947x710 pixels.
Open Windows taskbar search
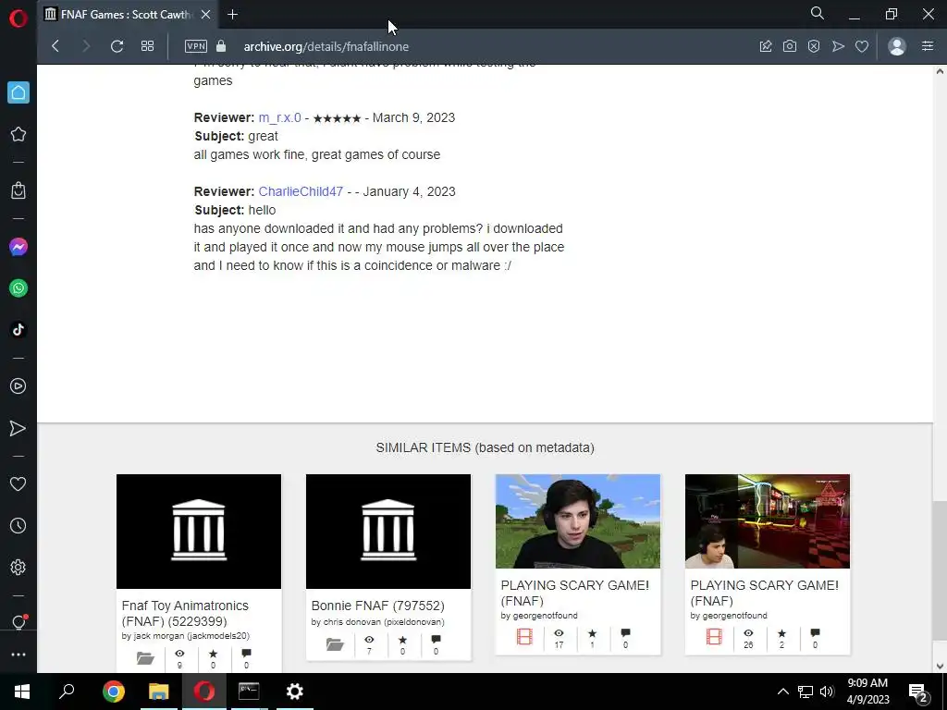67,692
